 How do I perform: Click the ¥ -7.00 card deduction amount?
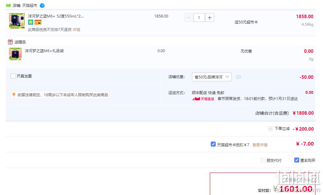[305, 144]
